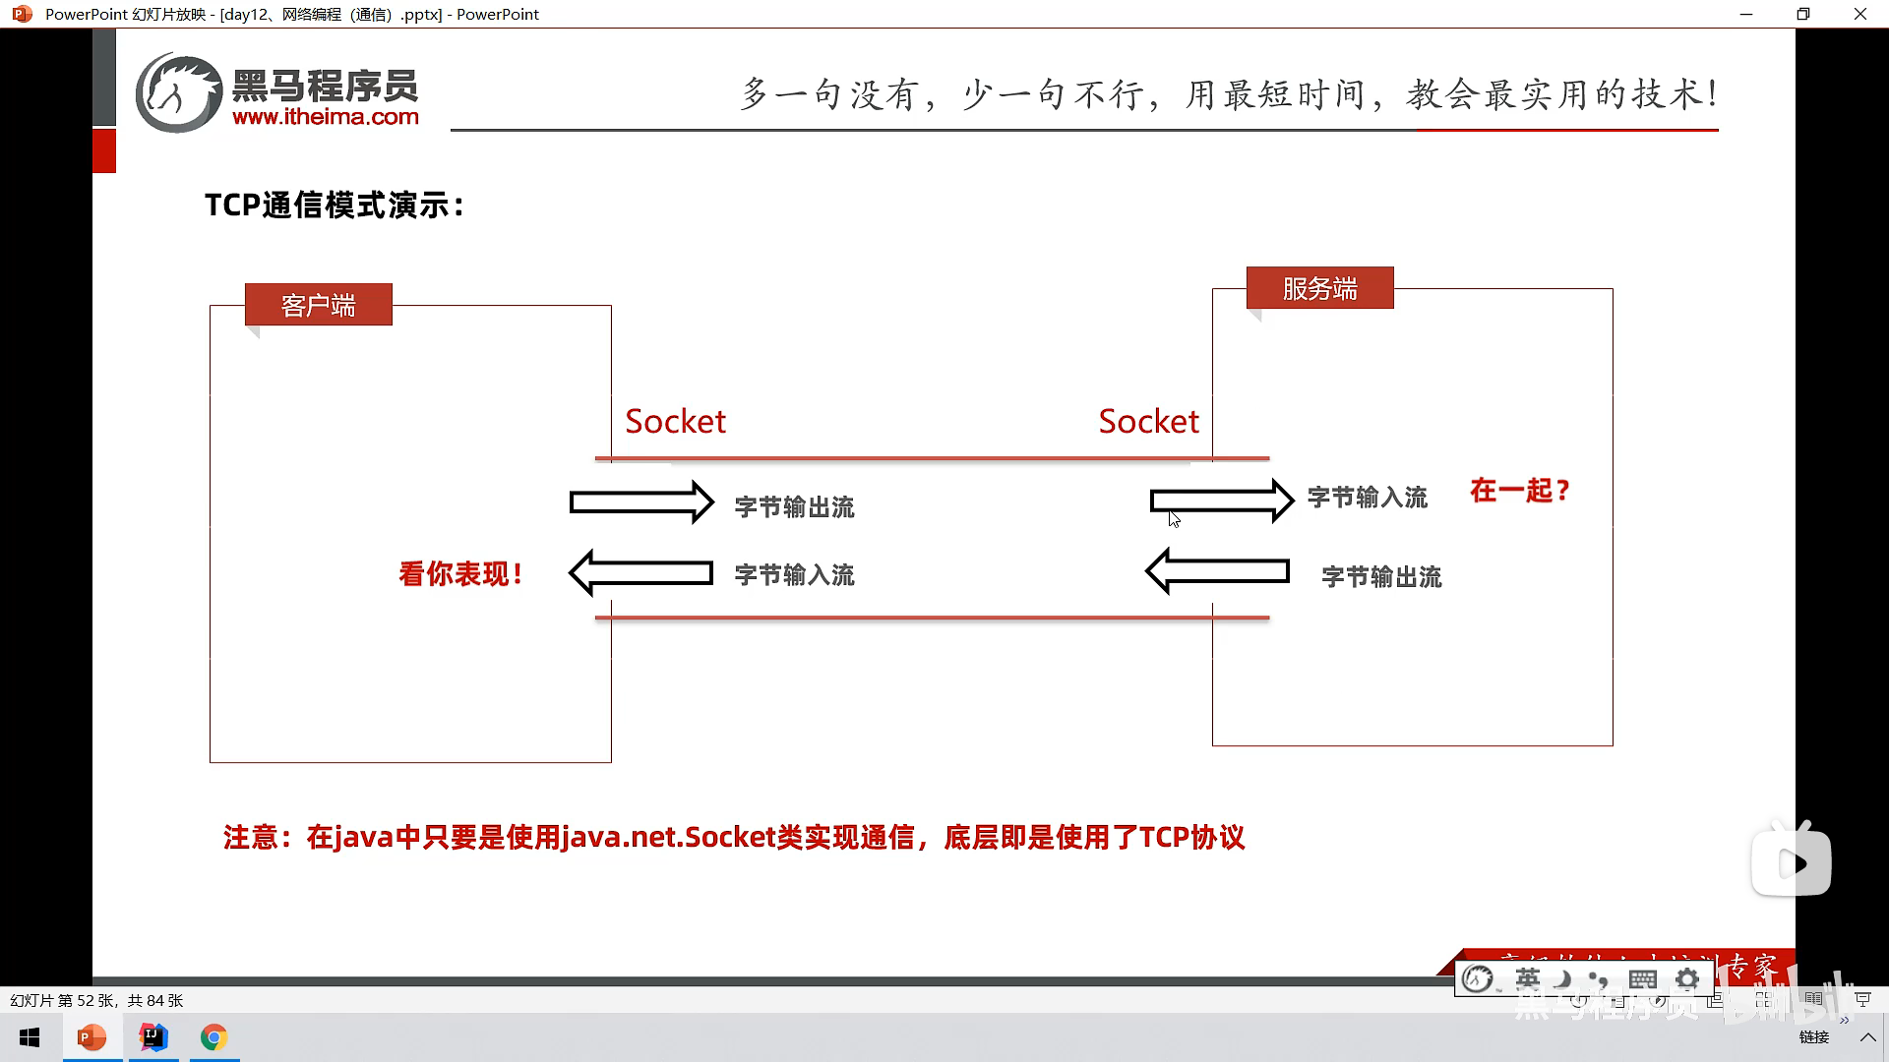Open Google Chrome from the taskbar
The image size is (1889, 1062).
pos(213,1037)
